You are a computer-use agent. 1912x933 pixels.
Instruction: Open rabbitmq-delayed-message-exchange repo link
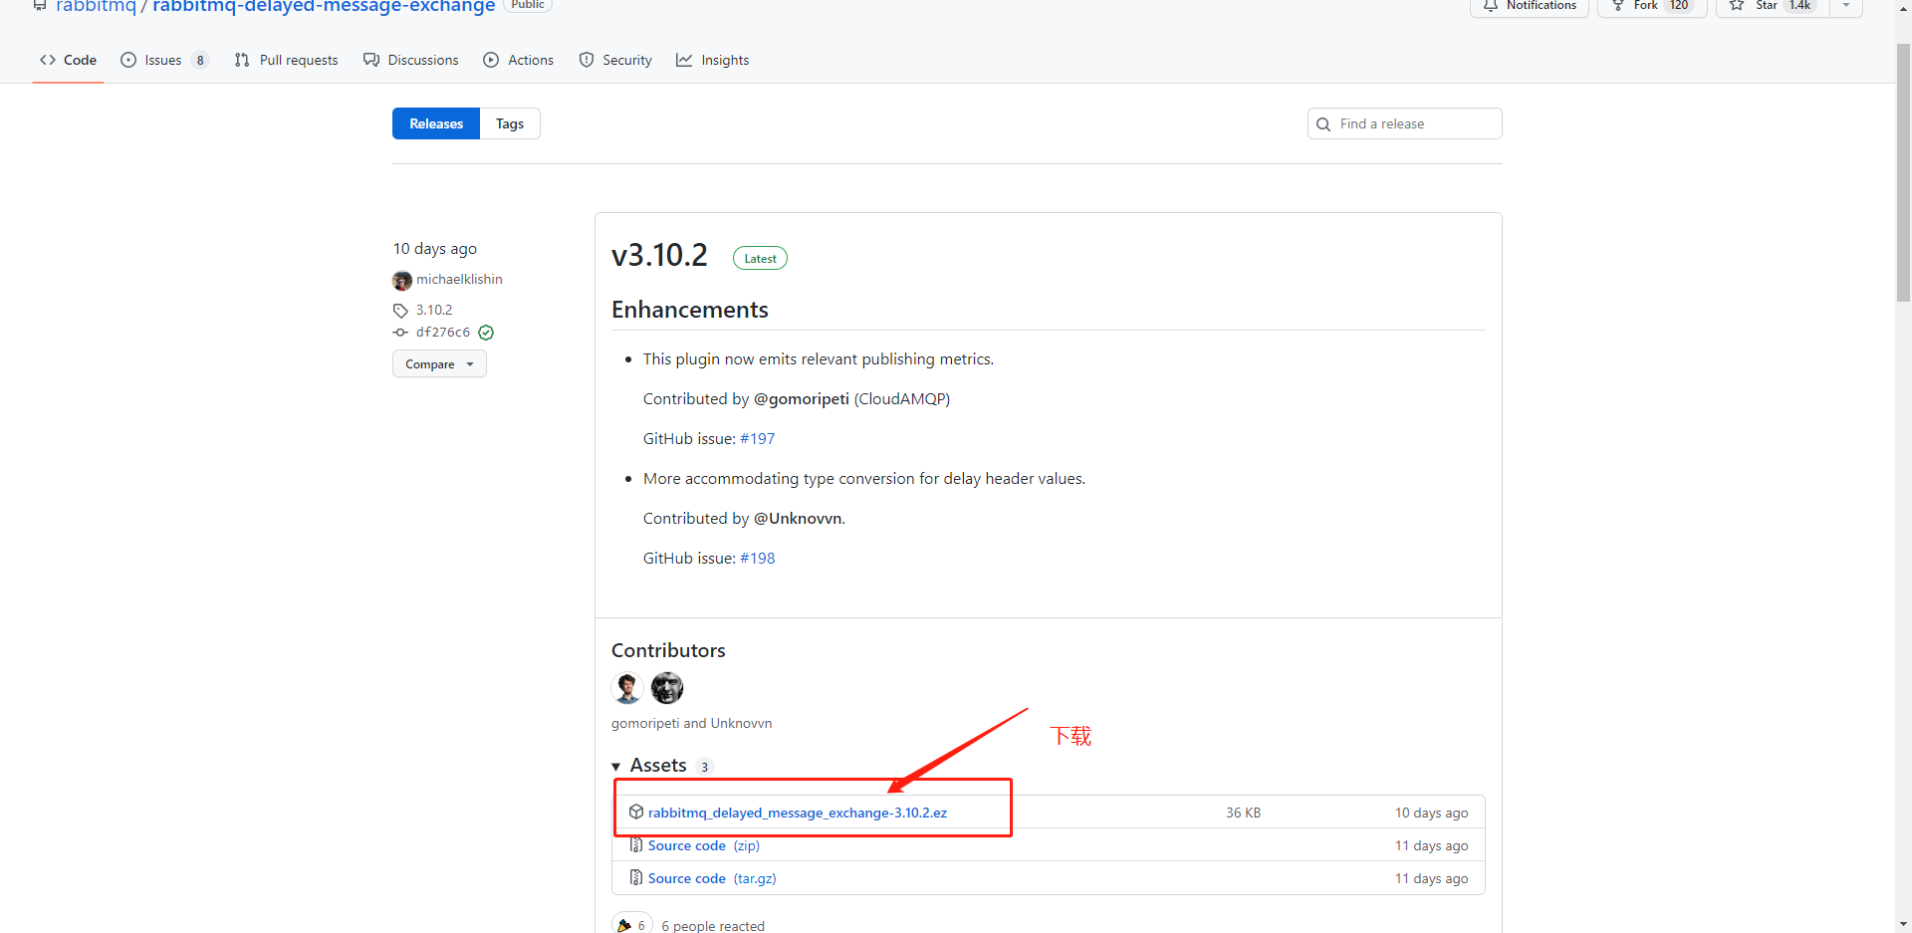[324, 7]
